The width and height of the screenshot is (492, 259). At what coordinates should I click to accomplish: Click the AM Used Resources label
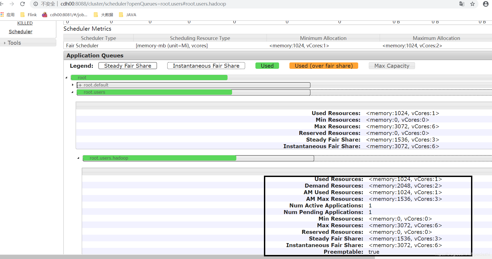[x=333, y=192]
